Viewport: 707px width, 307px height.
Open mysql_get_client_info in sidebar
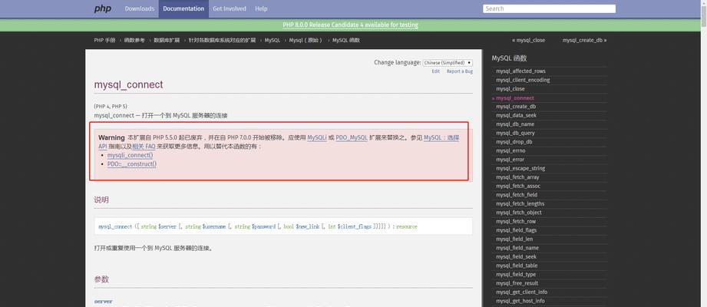pos(522,292)
